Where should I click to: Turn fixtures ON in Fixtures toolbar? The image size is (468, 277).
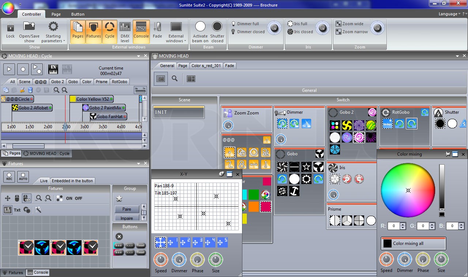click(x=69, y=198)
